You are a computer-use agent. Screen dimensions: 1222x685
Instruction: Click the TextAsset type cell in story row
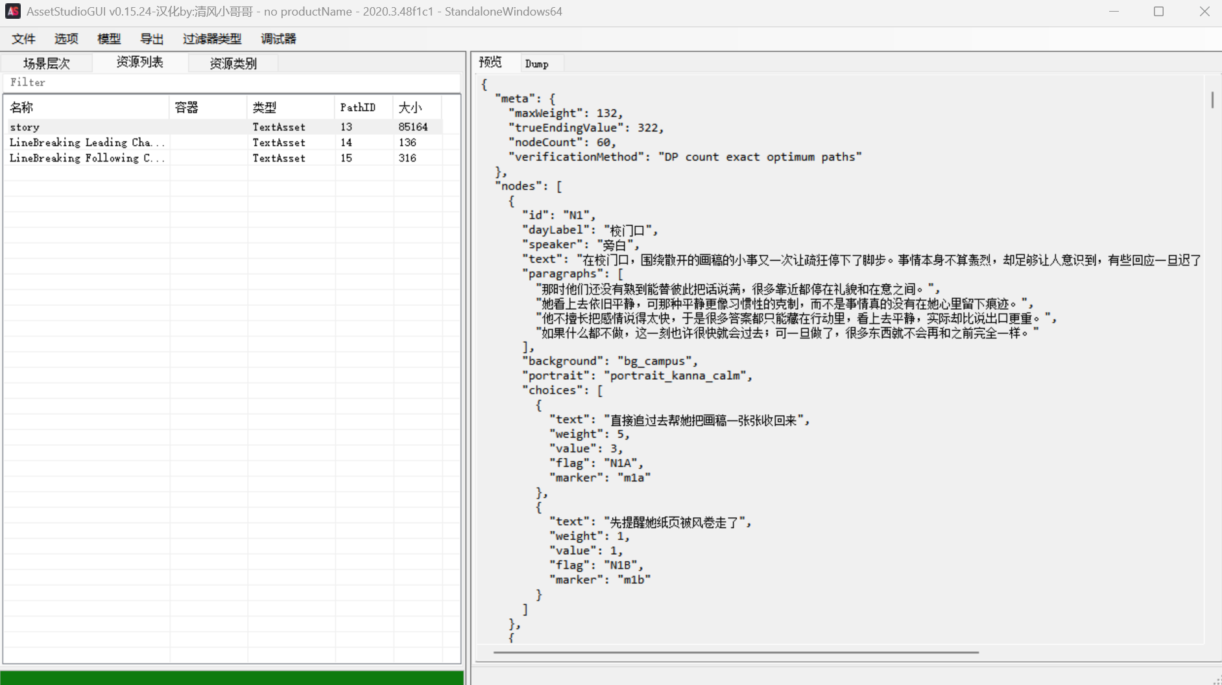(279, 127)
